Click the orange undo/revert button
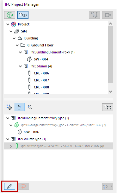 (x=23, y=186)
